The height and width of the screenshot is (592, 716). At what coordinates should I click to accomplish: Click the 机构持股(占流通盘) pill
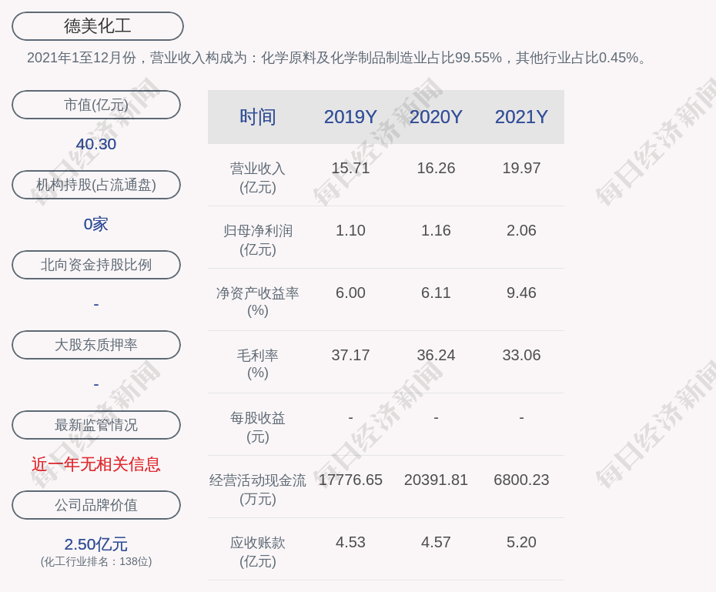(96, 185)
